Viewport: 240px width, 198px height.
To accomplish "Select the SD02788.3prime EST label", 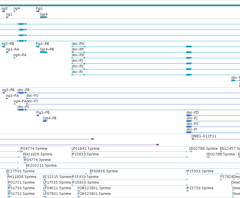I will click(203, 149).
